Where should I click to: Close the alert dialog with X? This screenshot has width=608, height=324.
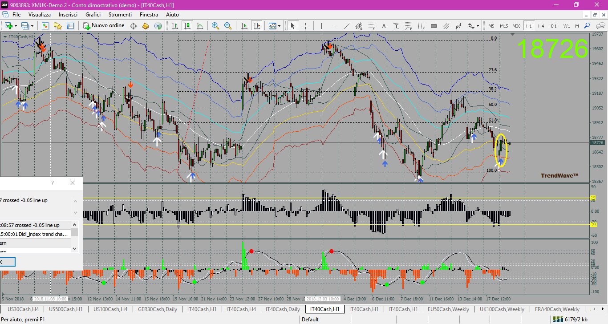pos(73,183)
